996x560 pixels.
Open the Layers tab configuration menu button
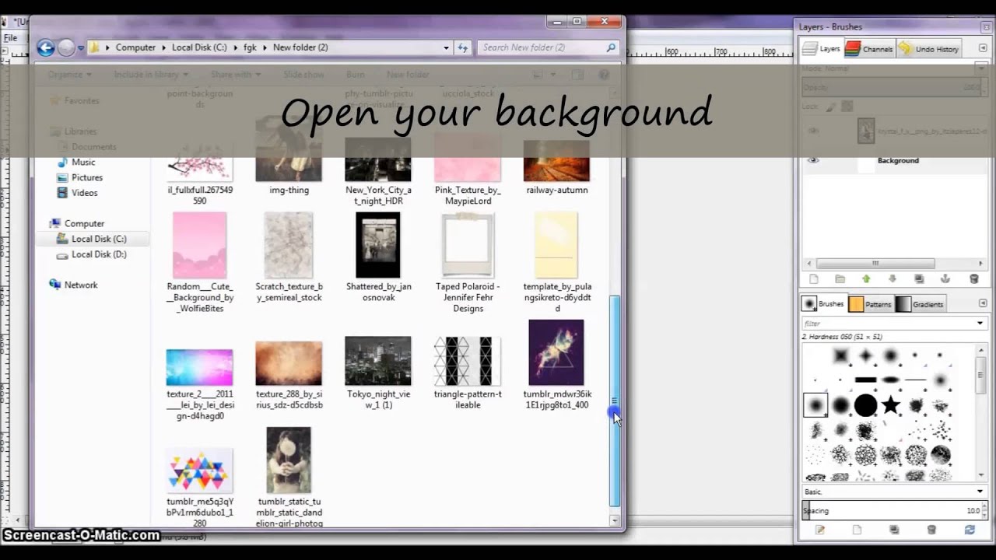click(982, 48)
